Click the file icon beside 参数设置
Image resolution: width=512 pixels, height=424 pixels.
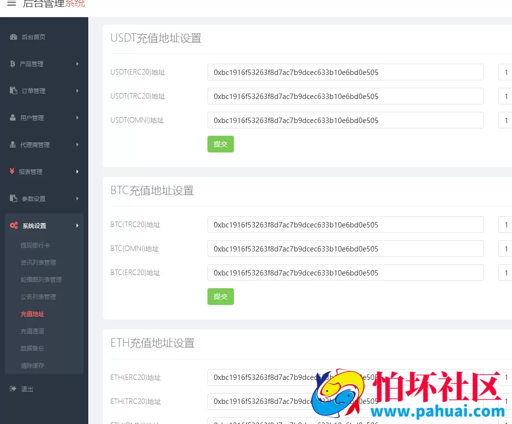coord(13,198)
